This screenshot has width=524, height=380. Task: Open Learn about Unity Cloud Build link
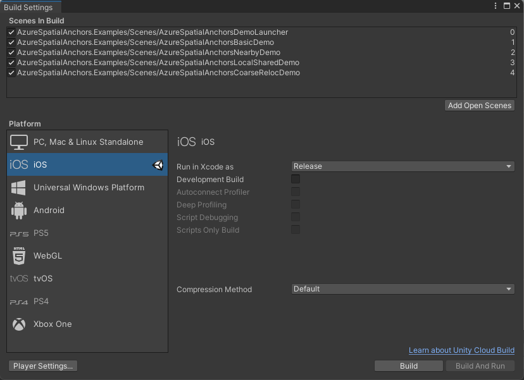(461, 350)
